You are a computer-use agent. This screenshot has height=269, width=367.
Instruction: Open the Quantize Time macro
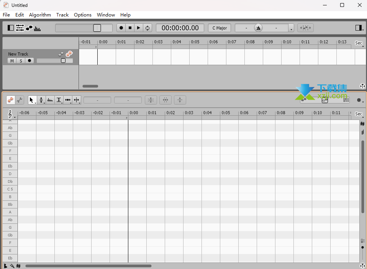[x=165, y=100]
